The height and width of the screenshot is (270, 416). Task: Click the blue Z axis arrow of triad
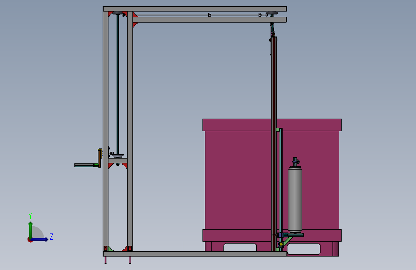coord(40,239)
